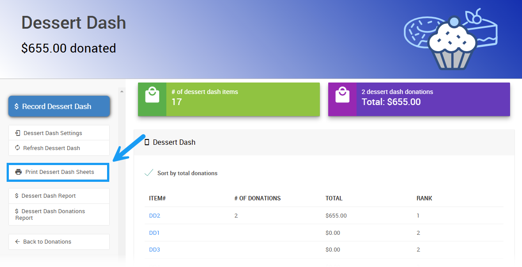522x267 pixels.
Task: Click the sidebar scroll up arrow
Action: [x=122, y=91]
